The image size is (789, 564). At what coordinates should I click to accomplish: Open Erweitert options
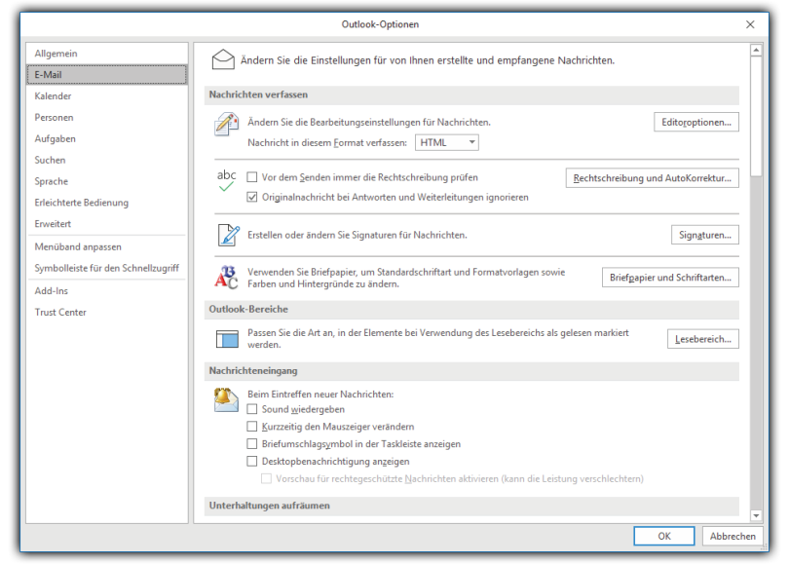coord(107,223)
